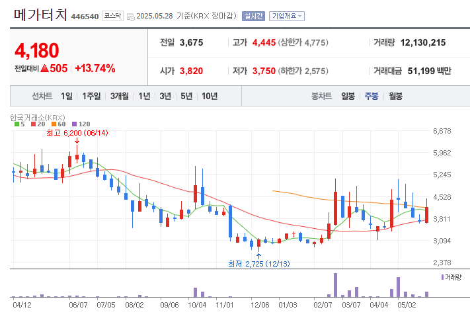Click the 코스닥 market badge

pos(112,16)
